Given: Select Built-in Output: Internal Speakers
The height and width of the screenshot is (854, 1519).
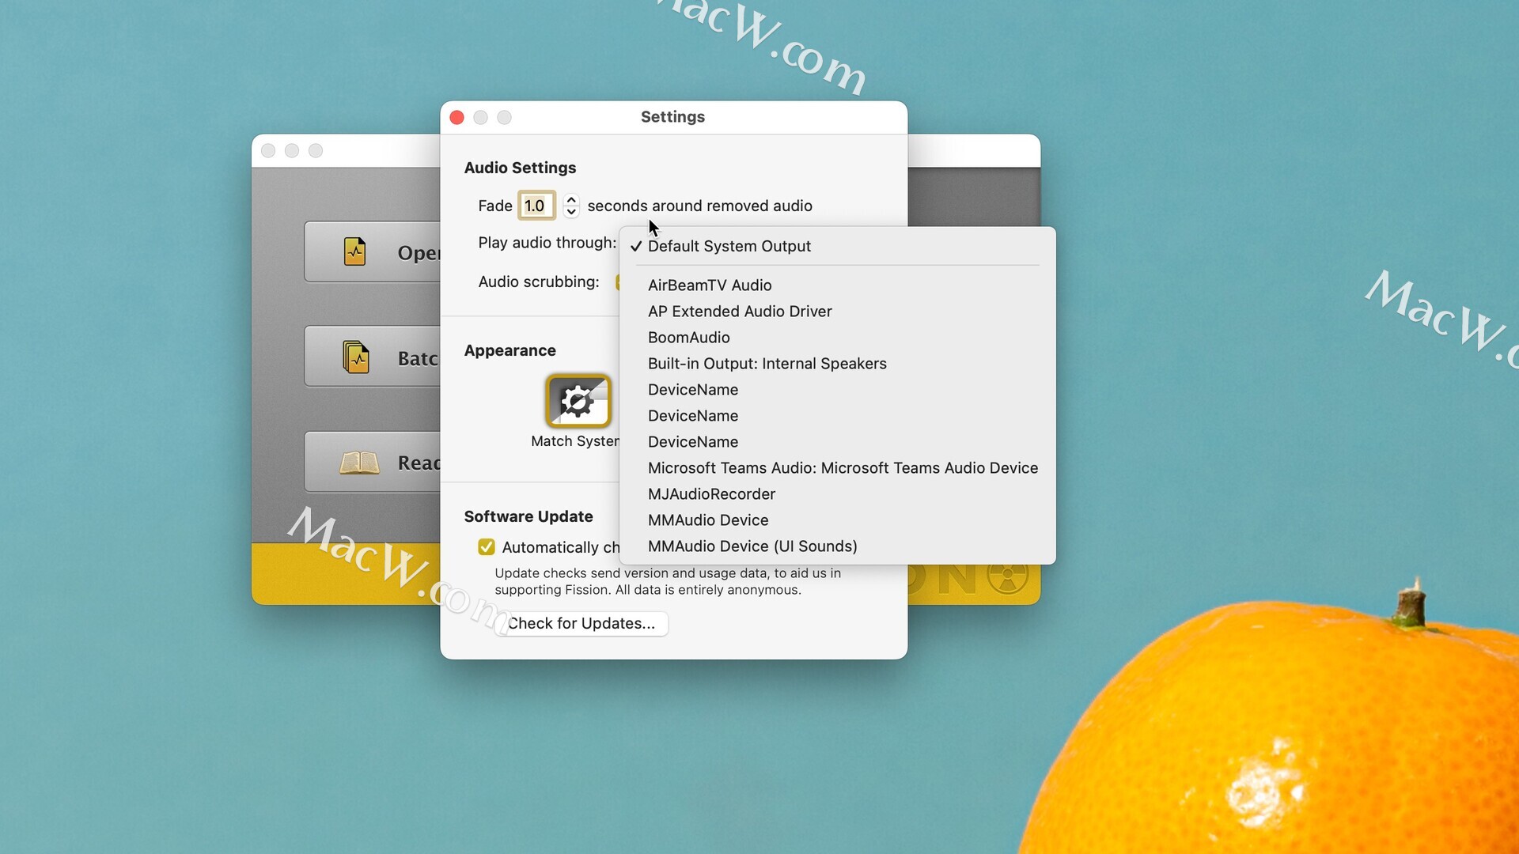Looking at the screenshot, I should pyautogui.click(x=837, y=363).
